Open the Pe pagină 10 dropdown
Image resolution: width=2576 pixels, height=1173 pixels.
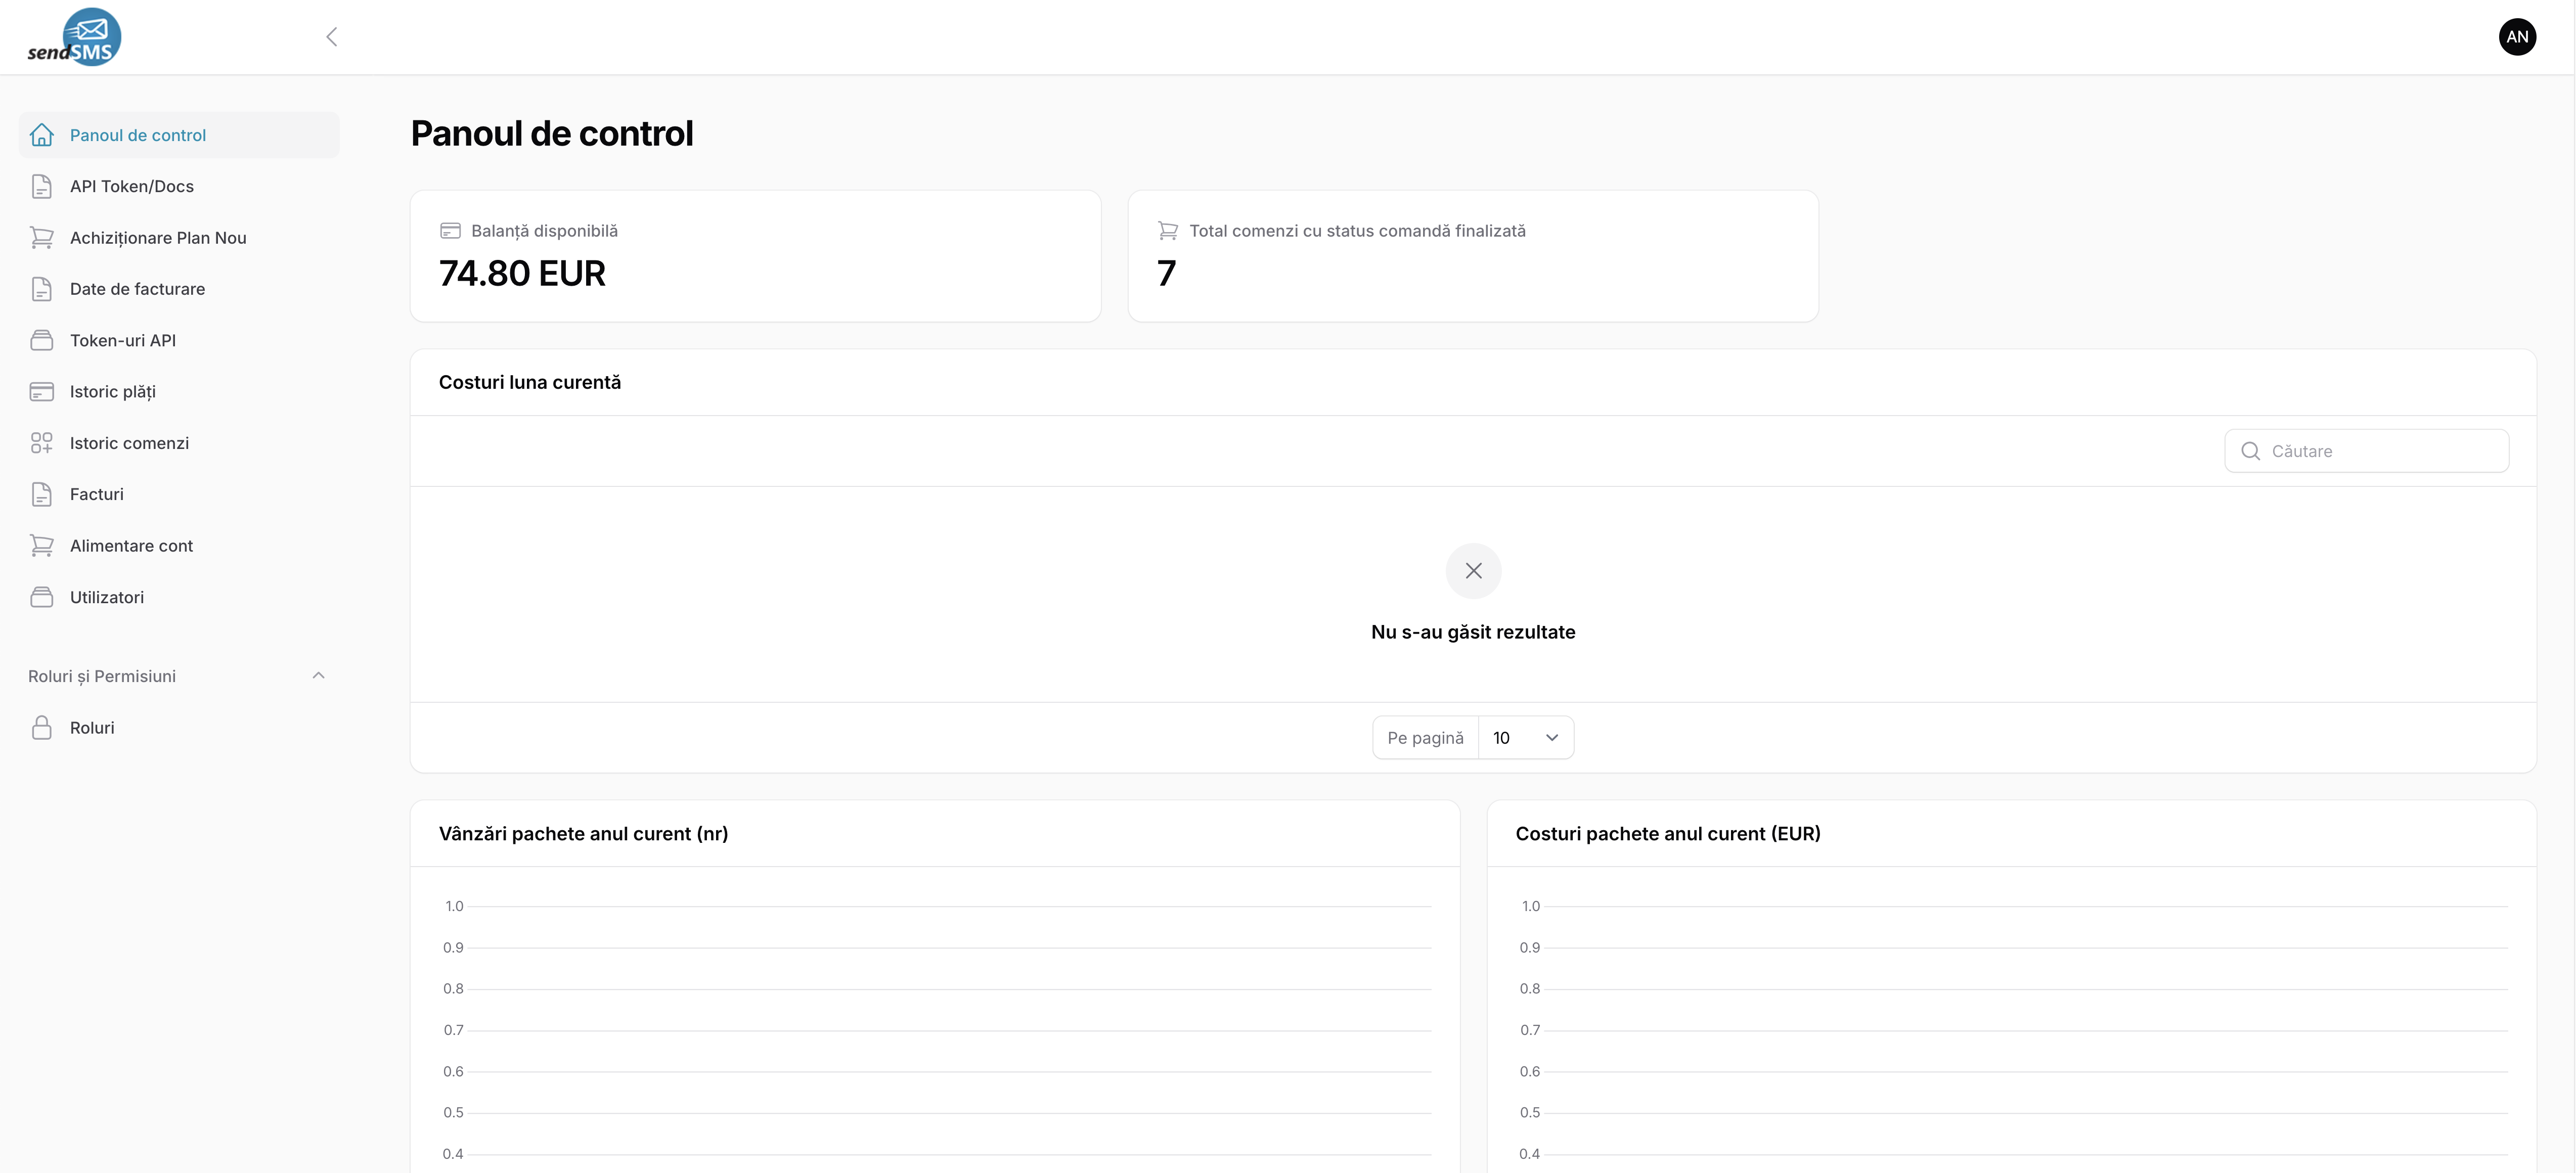pos(1525,738)
